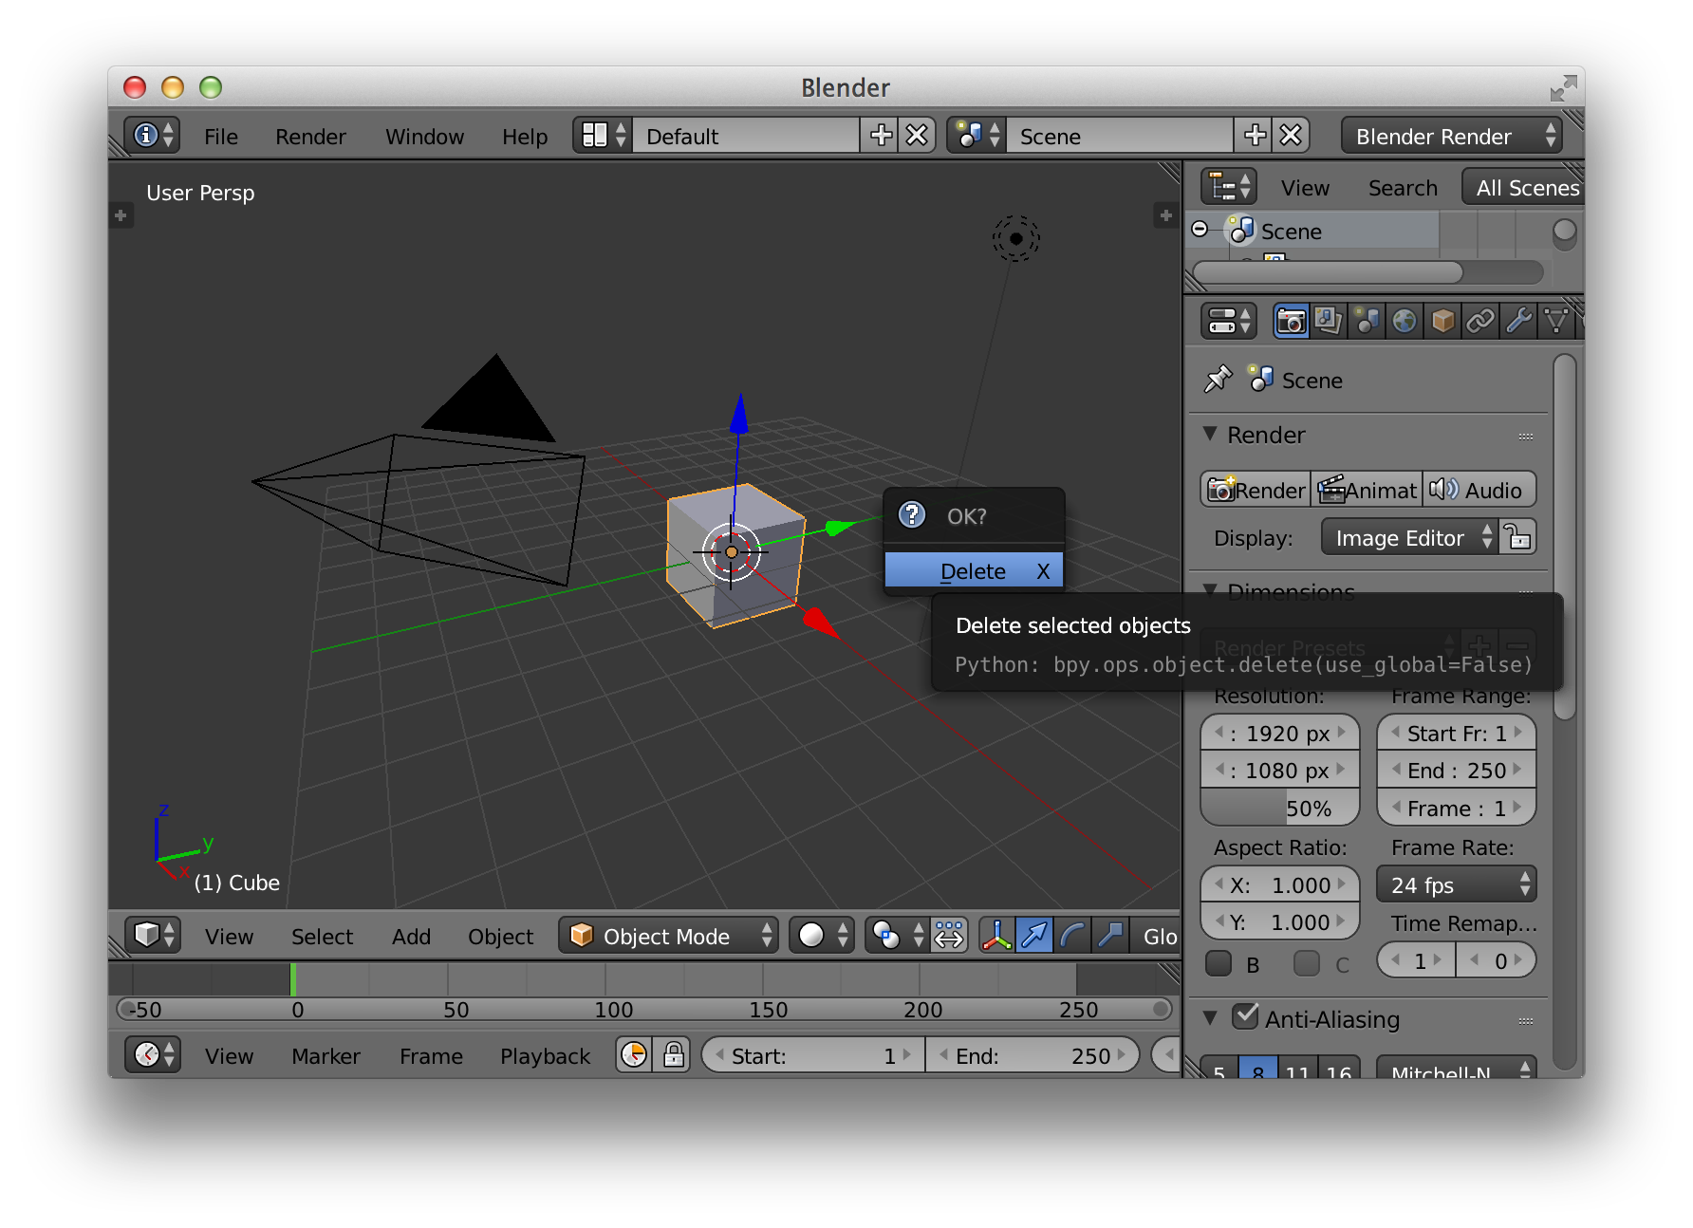Toggle use preview range clock icon
The image size is (1693, 1228).
click(x=634, y=1054)
